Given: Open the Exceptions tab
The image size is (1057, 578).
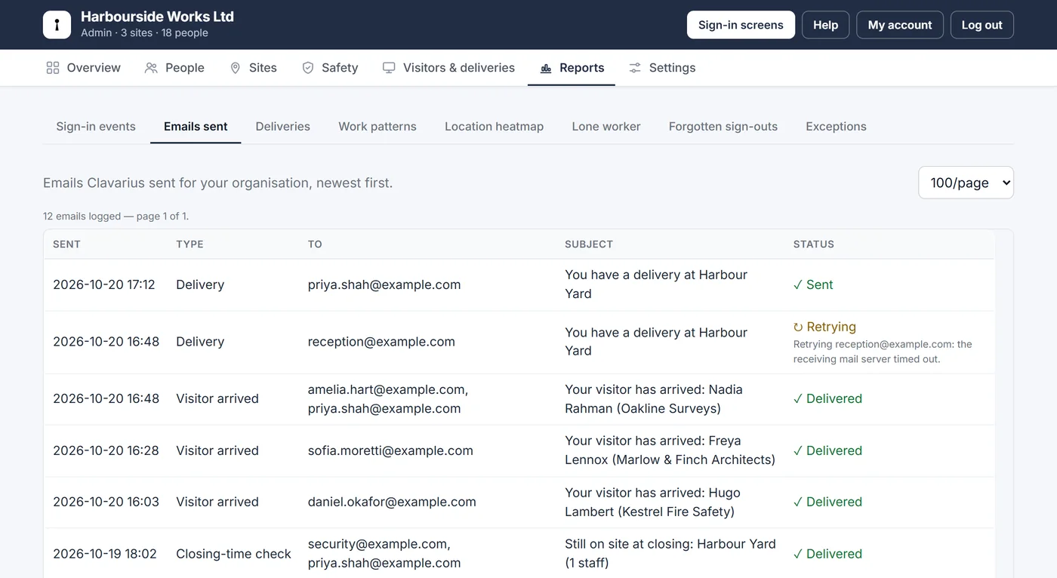Looking at the screenshot, I should 836,127.
